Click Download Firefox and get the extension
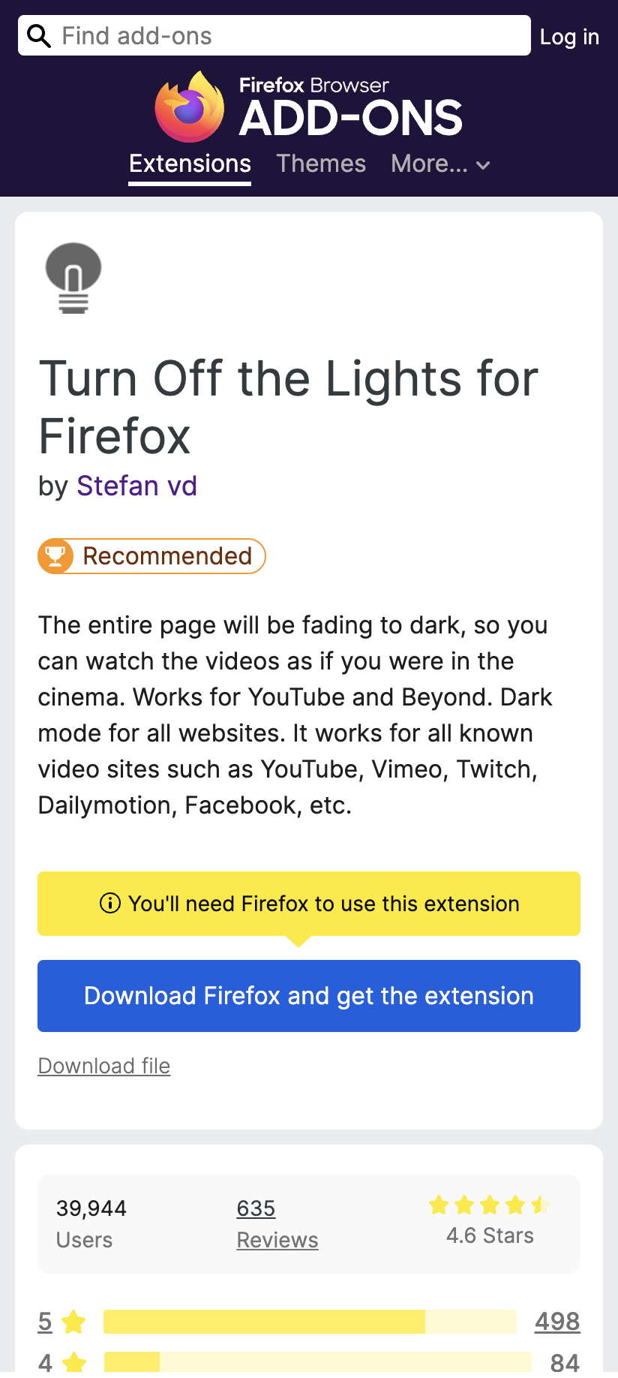Screen dimensions: 618x1378 pyautogui.click(x=309, y=996)
